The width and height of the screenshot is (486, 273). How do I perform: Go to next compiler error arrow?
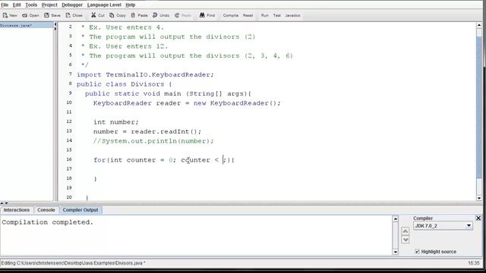click(x=405, y=240)
